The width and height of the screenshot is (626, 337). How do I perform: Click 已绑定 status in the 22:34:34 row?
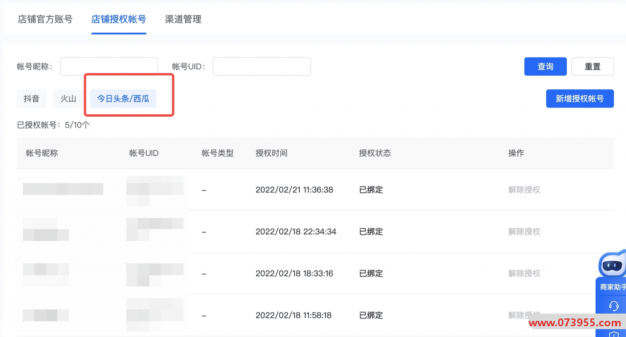coord(371,232)
